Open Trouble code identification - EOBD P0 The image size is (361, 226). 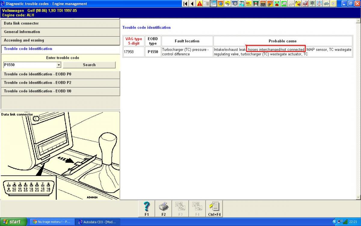tap(60, 74)
